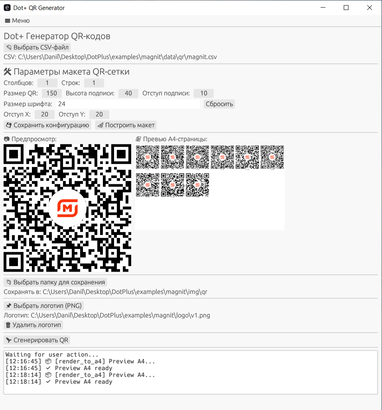
Task: Click the A4 page preview thumbnail
Action: click(210, 187)
